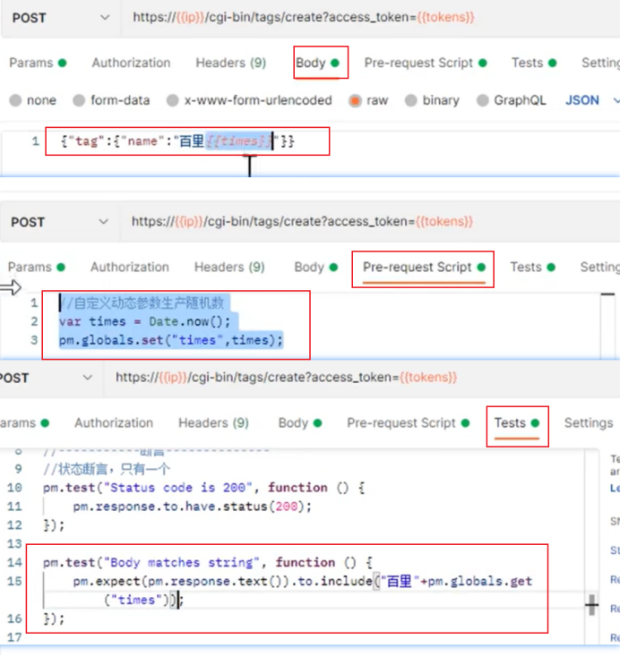Screen dimensions: 620x656
Task: Click the line pm.globals.set("times",times);
Action: click(x=171, y=340)
